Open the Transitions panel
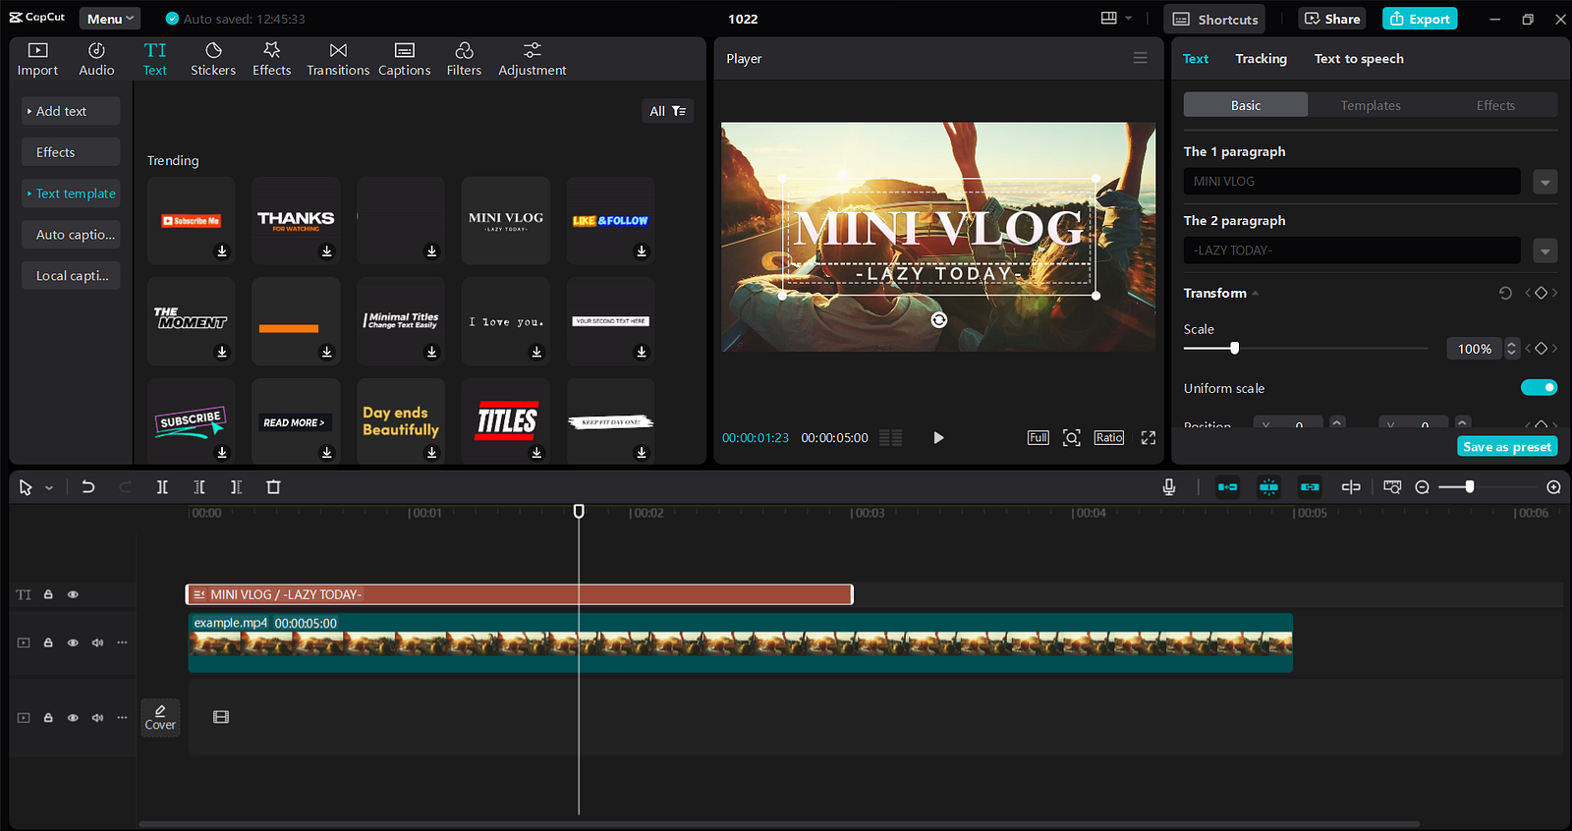 (338, 59)
